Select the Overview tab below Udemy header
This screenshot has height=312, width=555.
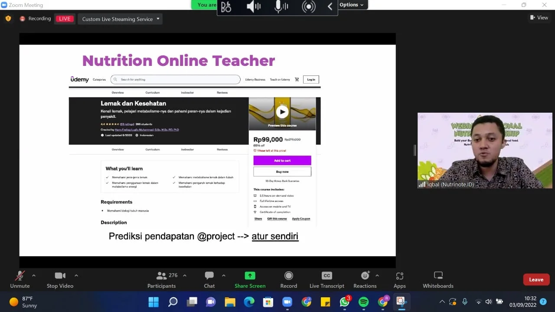point(118,93)
